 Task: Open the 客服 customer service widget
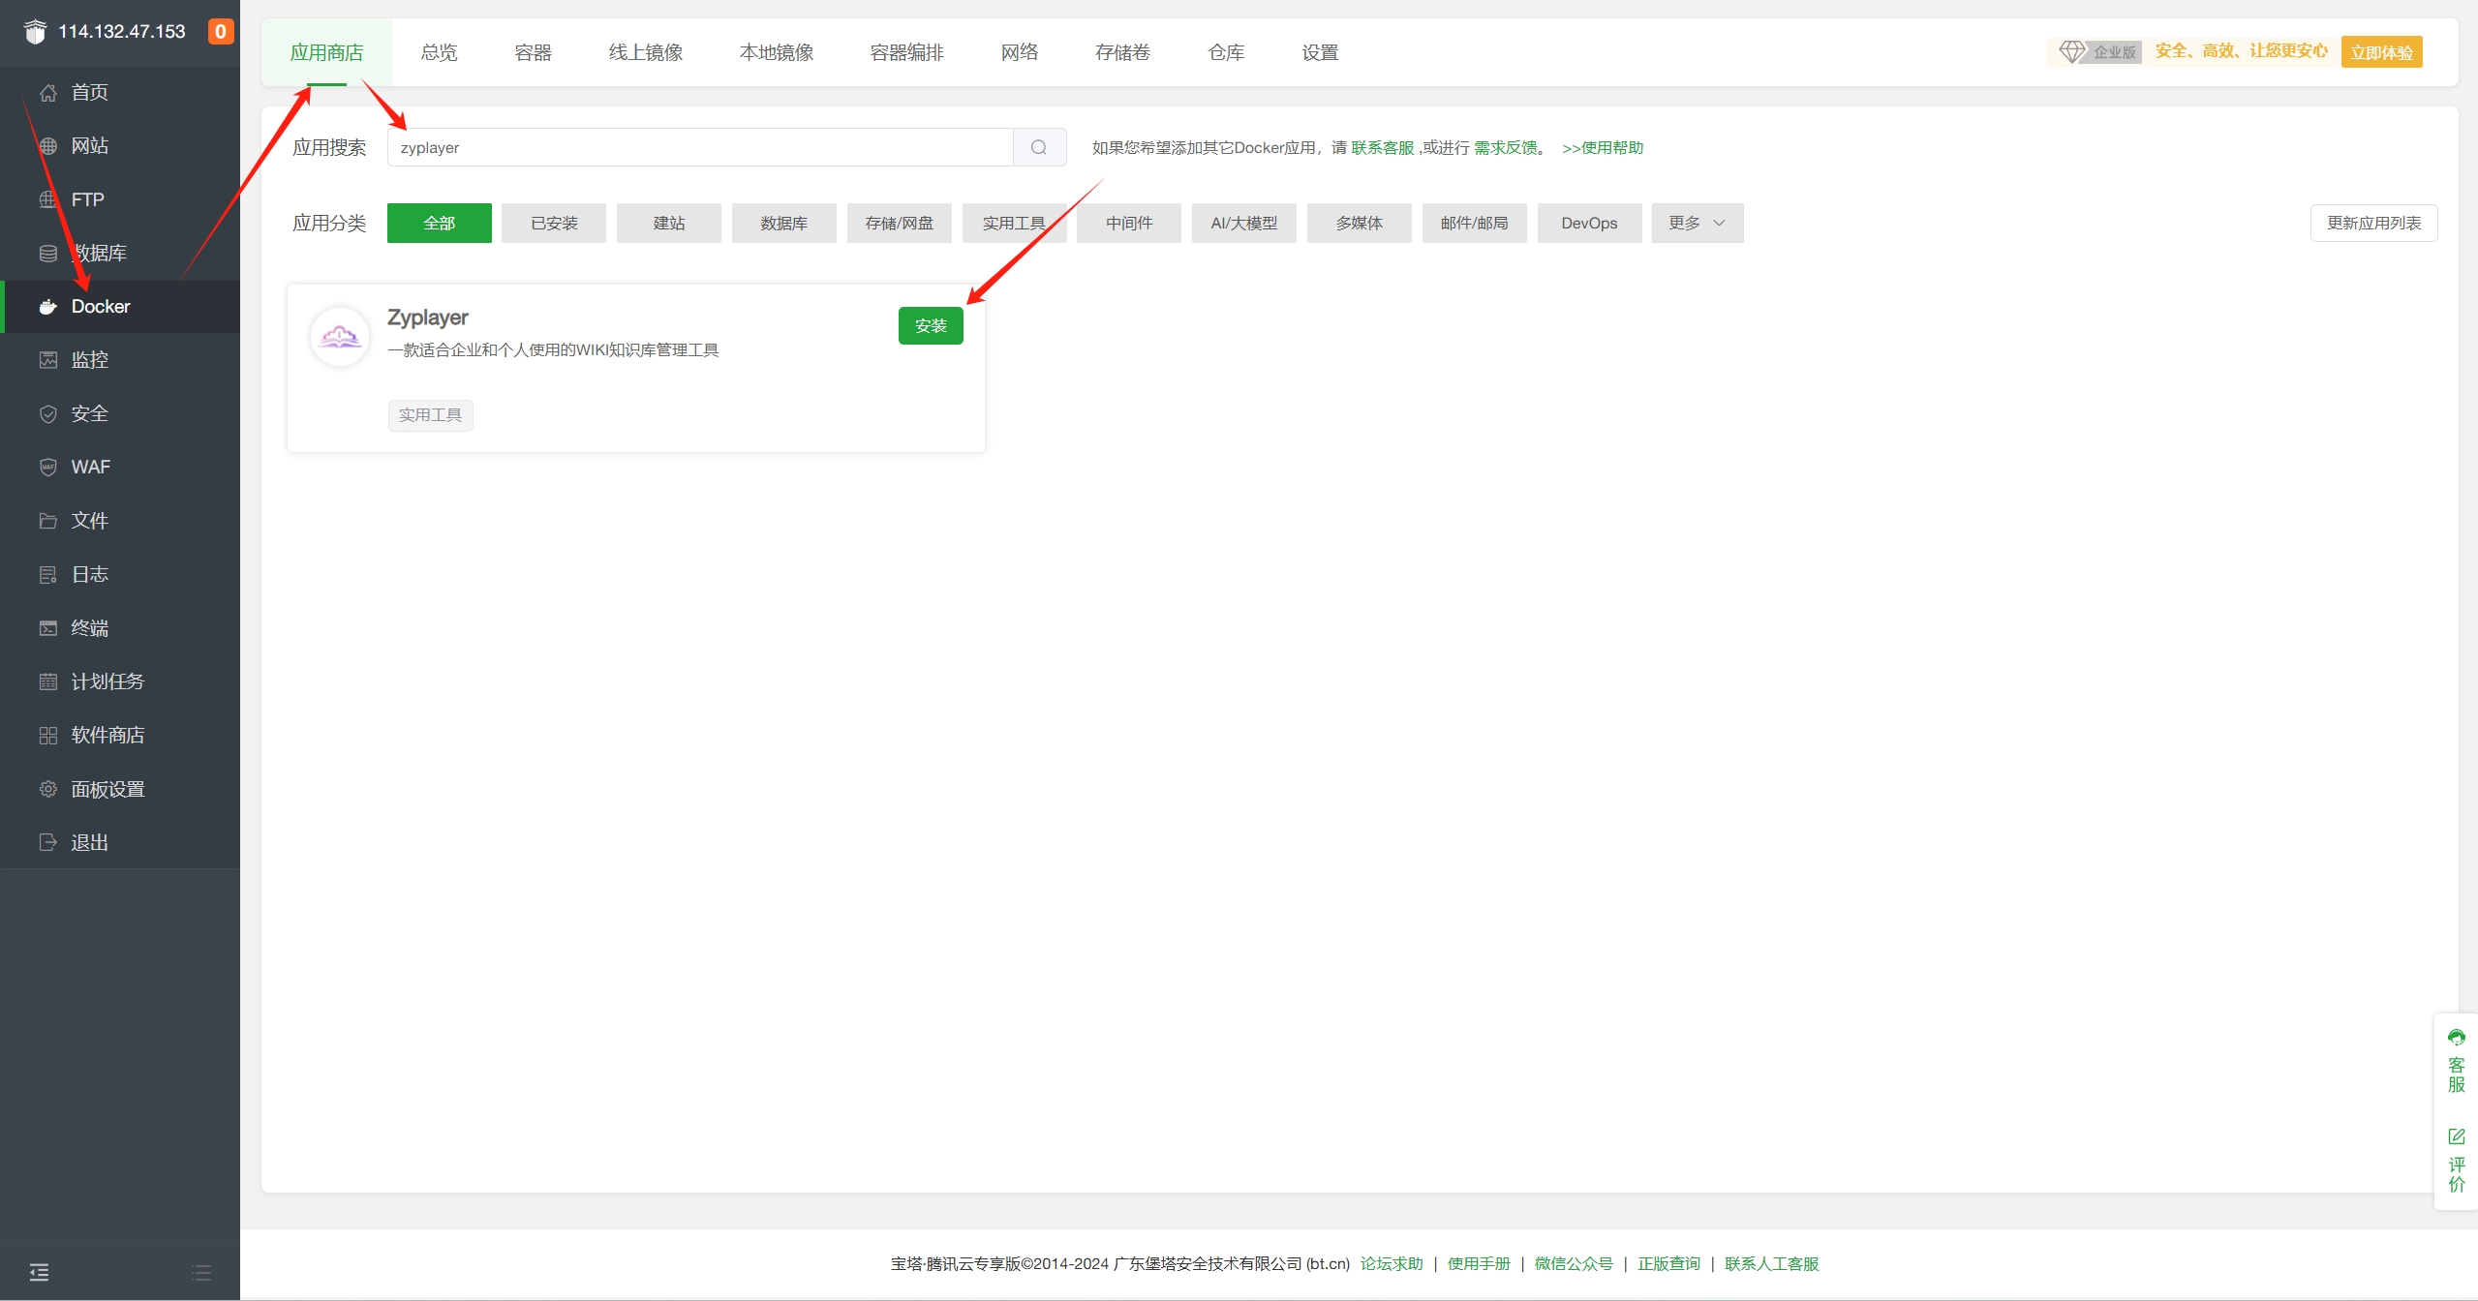click(x=2457, y=1062)
